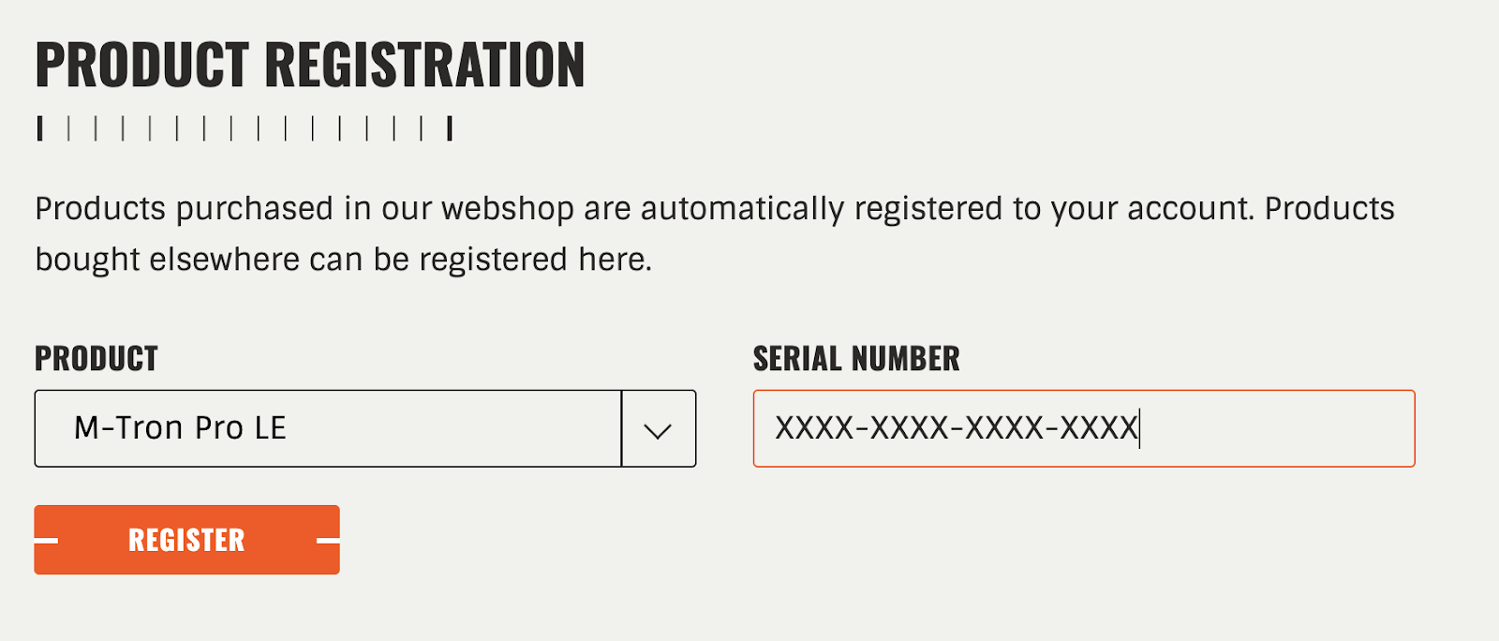Click the REGISTER label text
Viewport: 1499px width, 641px height.
point(186,540)
